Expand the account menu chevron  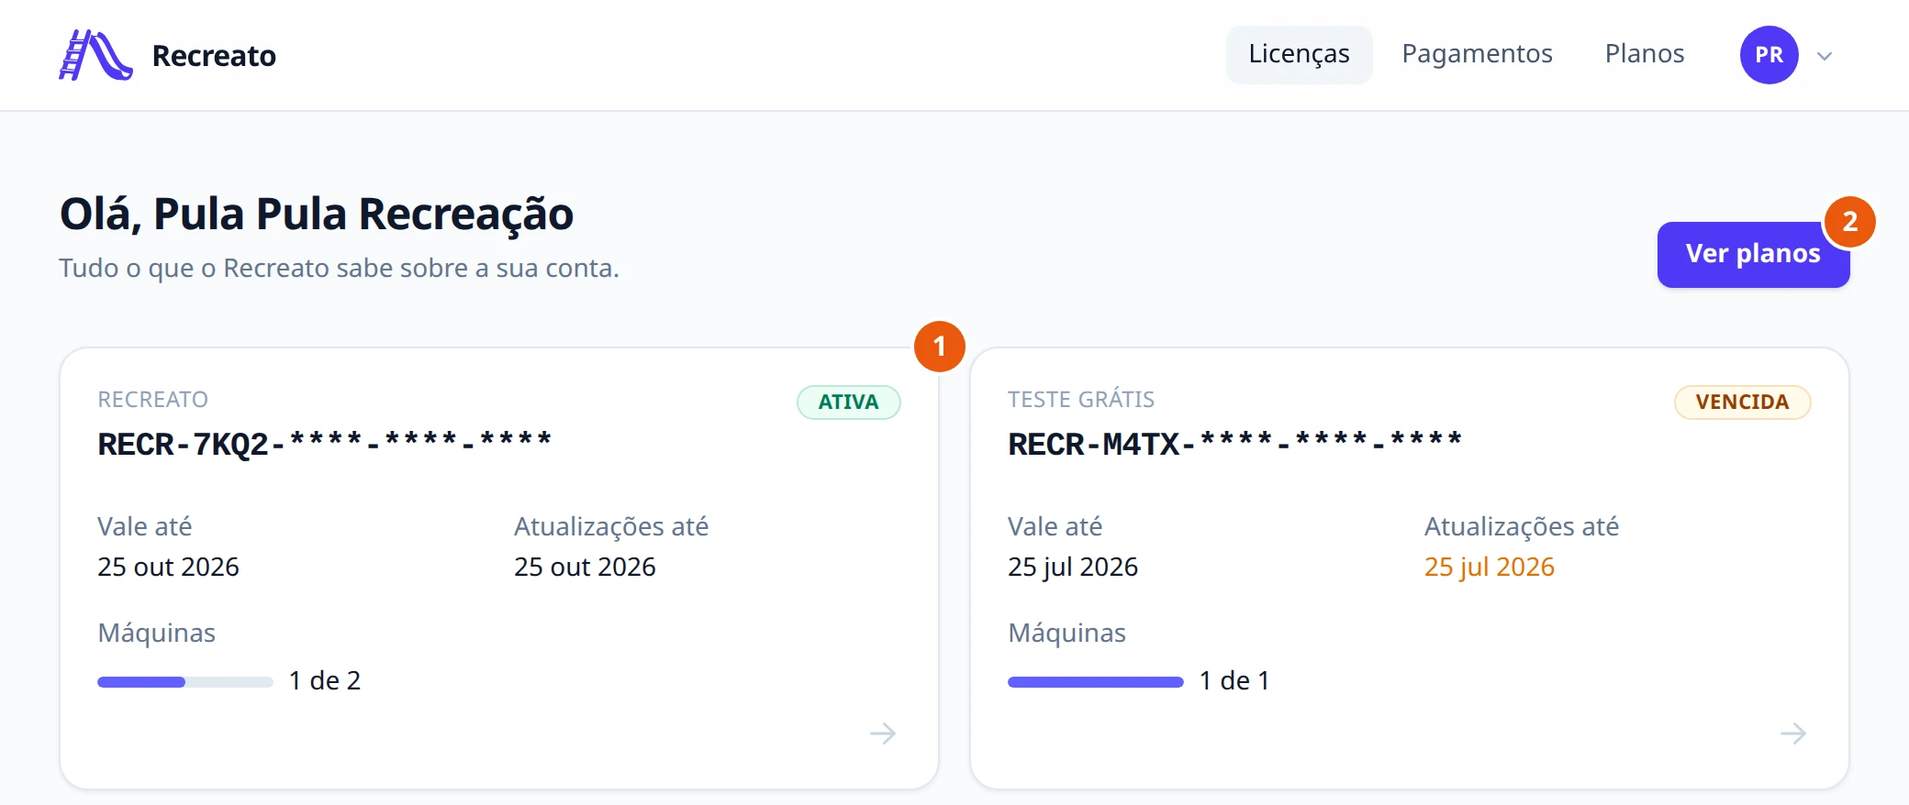pos(1825,56)
